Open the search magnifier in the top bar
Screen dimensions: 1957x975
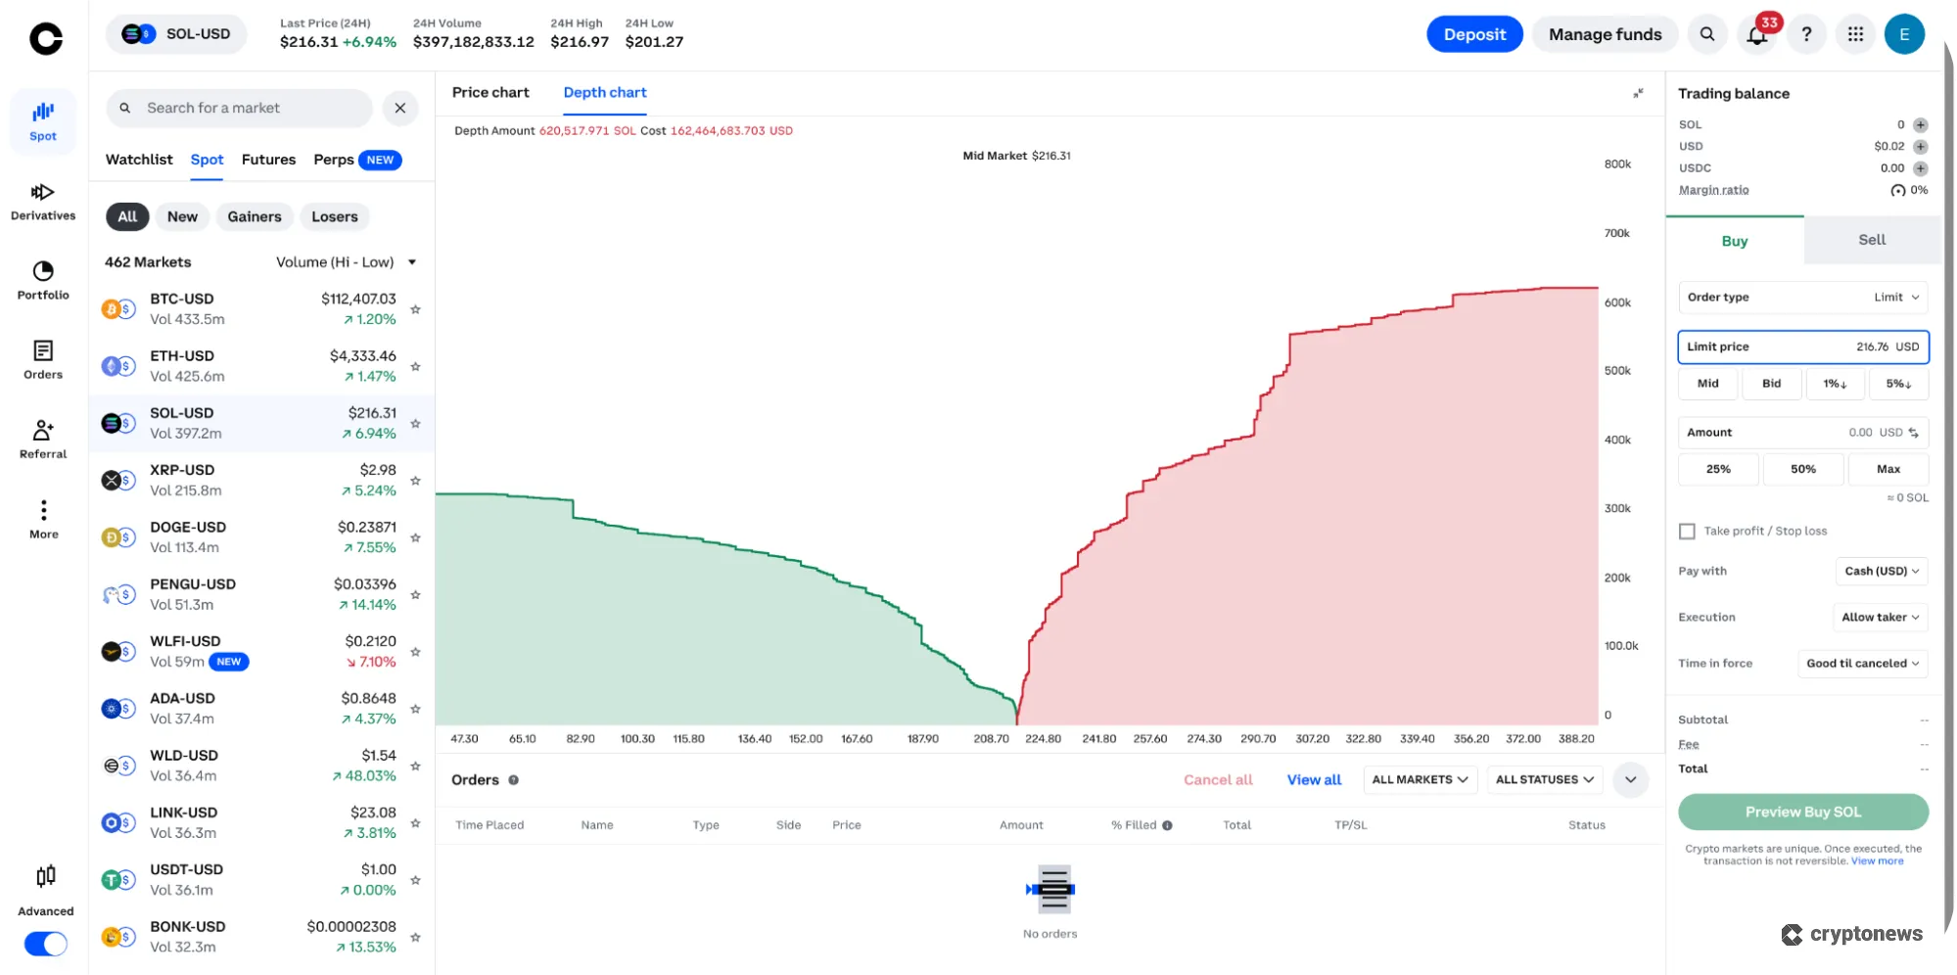click(1707, 33)
